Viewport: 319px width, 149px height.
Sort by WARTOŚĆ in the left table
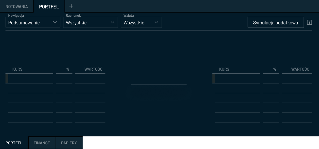tap(93, 69)
